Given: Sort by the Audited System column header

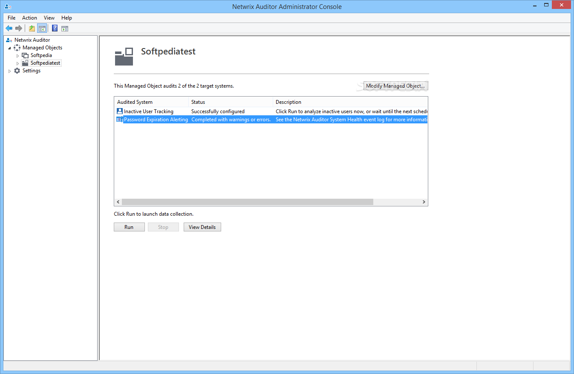Looking at the screenshot, I should coord(151,102).
